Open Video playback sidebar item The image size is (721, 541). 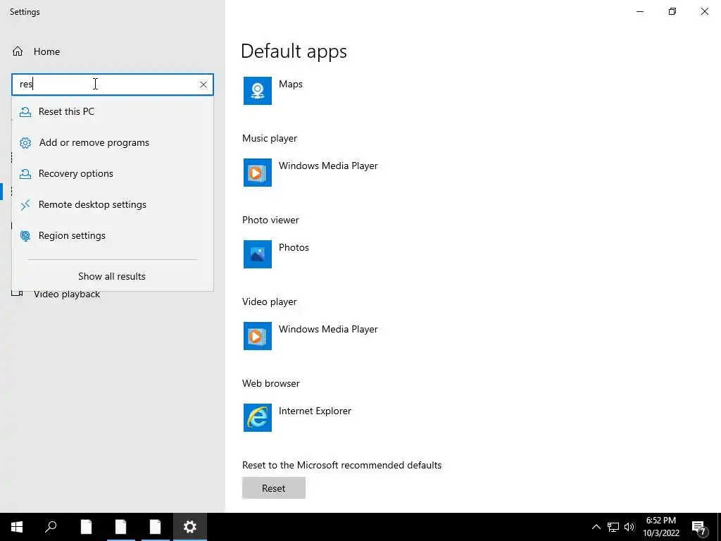[67, 294]
